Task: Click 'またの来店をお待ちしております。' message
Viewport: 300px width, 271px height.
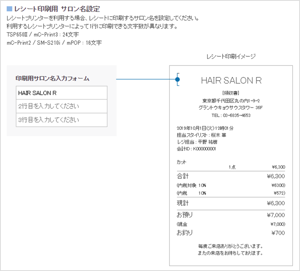Action: tap(230, 253)
